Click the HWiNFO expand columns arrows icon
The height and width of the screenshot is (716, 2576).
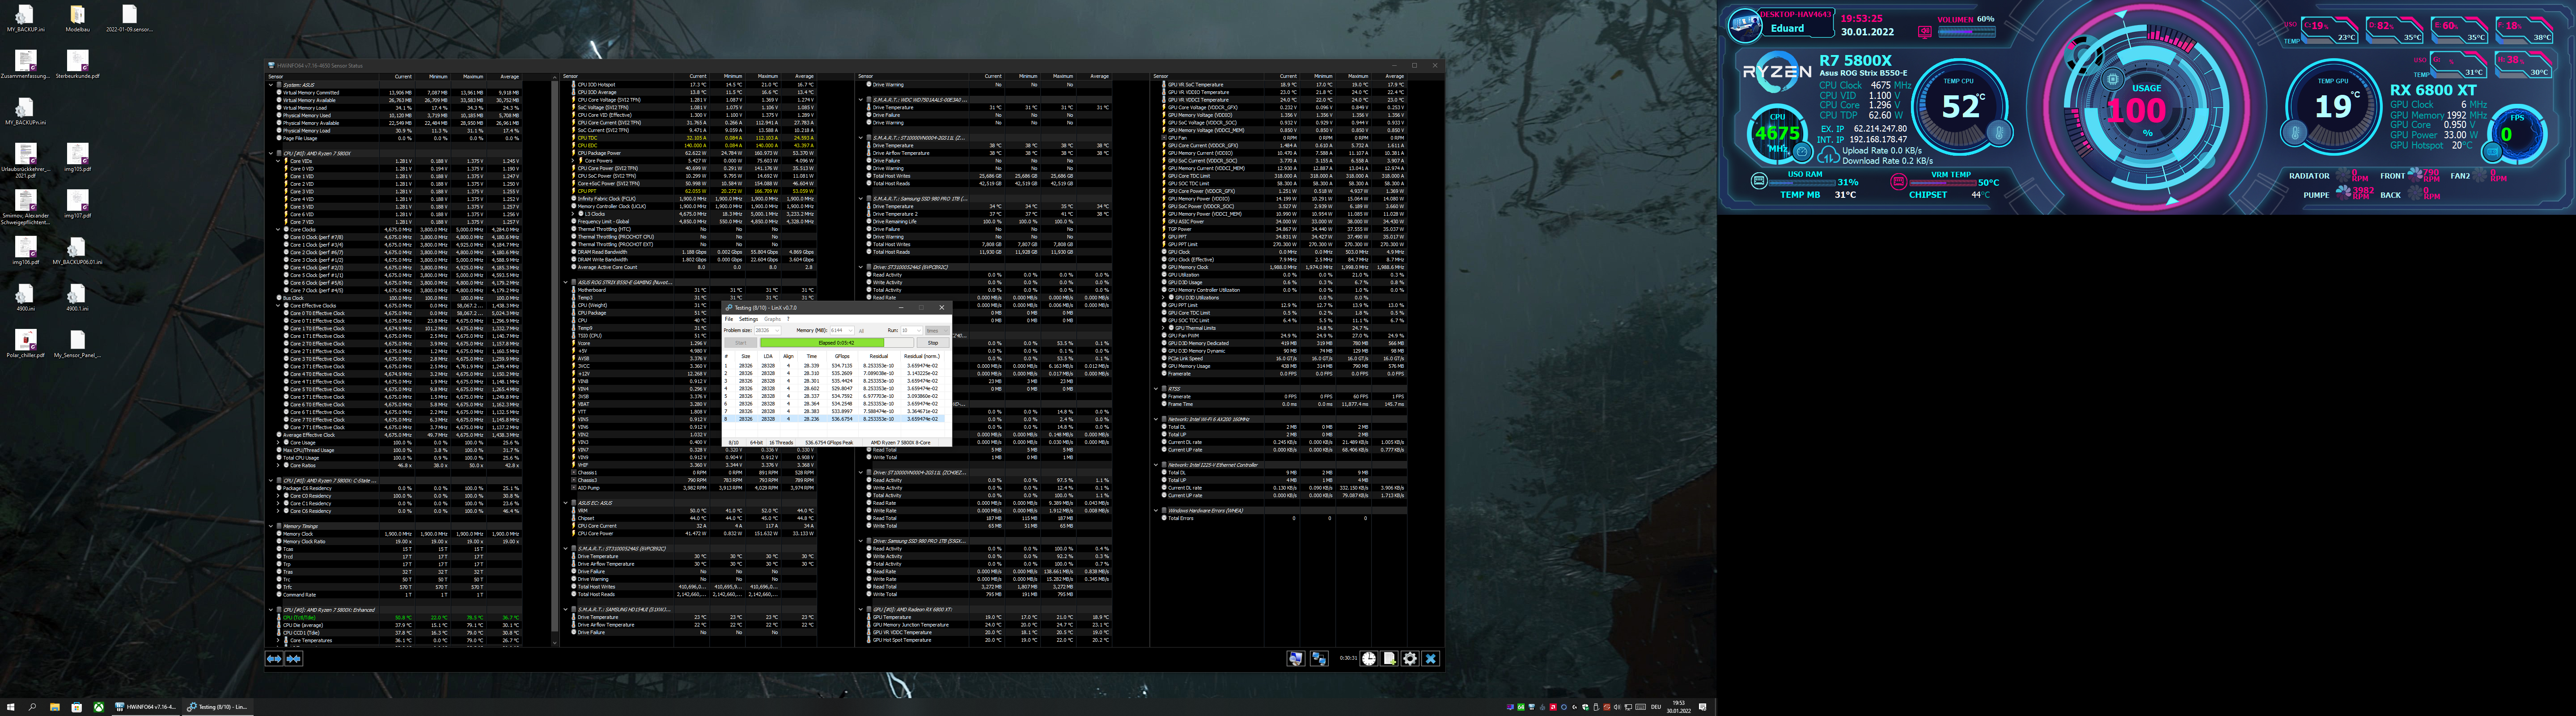pos(274,659)
